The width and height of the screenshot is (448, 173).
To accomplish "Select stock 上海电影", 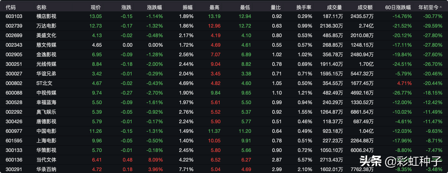I will tap(46, 140).
